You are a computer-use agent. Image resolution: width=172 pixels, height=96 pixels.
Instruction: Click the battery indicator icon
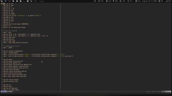pos(107,1)
